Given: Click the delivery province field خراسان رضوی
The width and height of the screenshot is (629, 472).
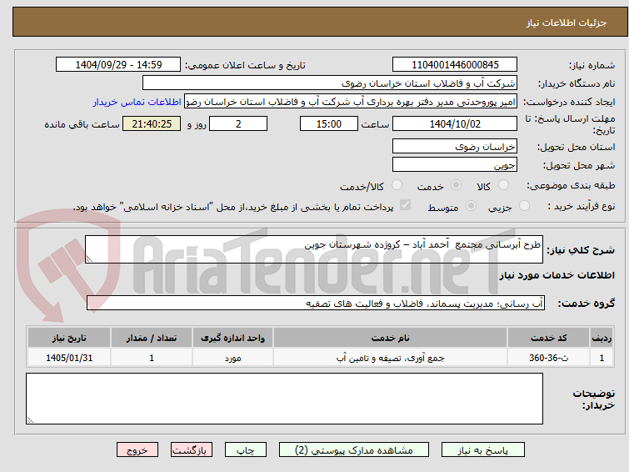Looking at the screenshot, I should click(x=455, y=146).
